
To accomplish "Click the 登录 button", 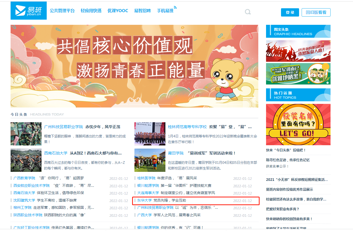I will pyautogui.click(x=290, y=12).
